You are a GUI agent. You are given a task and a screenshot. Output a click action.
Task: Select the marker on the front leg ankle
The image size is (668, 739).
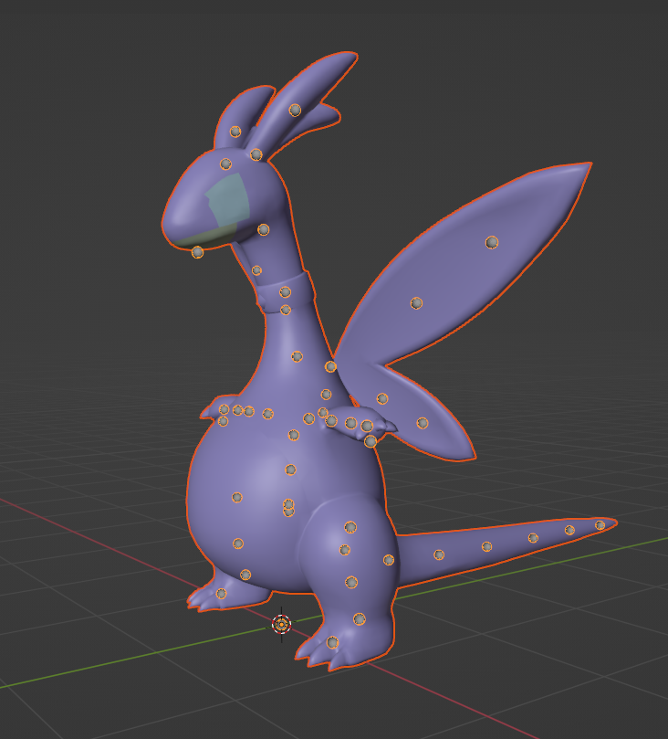[360, 618]
